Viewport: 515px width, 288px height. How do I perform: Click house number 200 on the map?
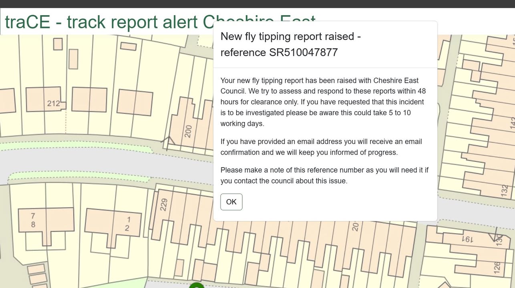click(x=189, y=131)
